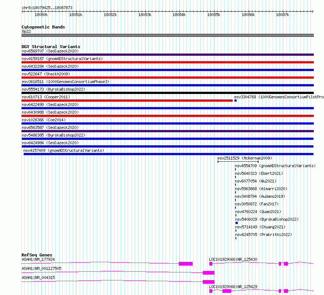Select the purple nsv6563587 Sedlazeck2020 bar
Viewport: 324px width, 295px height.
(167, 131)
